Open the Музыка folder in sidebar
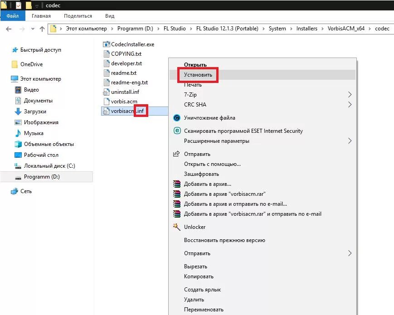 29,133
